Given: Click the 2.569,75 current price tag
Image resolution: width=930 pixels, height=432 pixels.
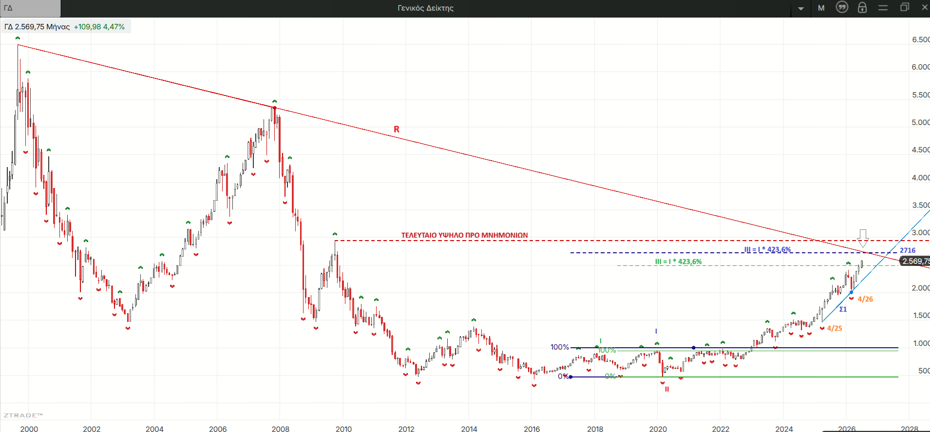Looking at the screenshot, I should (x=914, y=261).
